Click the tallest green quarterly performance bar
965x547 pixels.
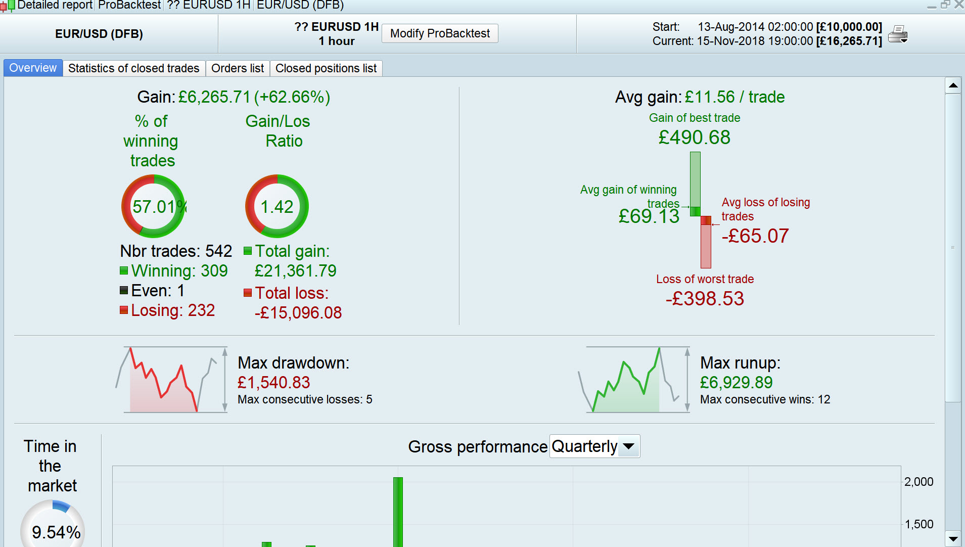(x=398, y=512)
